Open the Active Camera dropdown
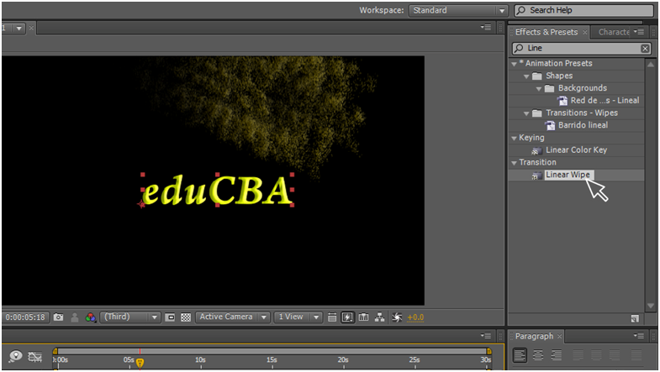 point(232,317)
